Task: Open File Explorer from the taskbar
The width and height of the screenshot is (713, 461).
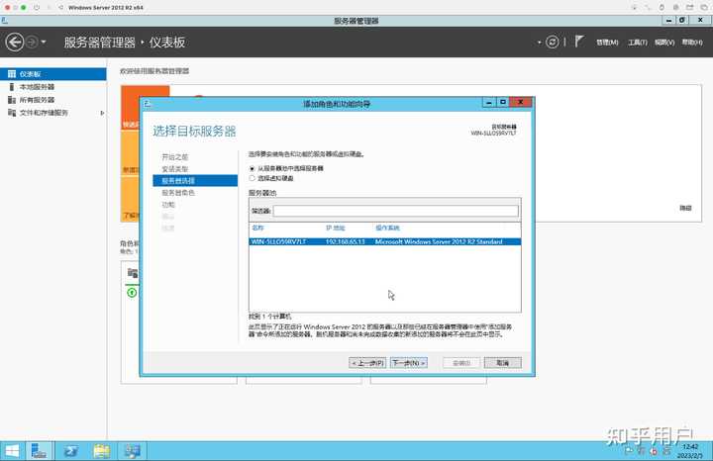Action: point(101,451)
